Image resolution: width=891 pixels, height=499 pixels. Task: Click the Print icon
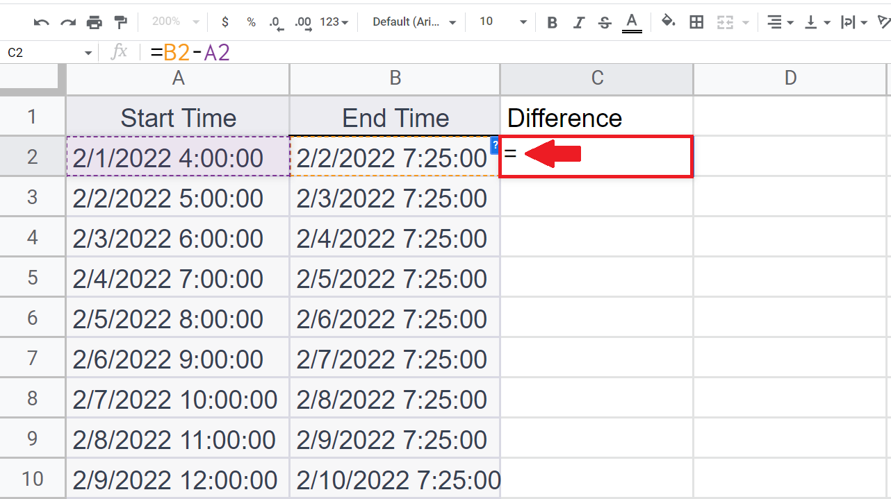[x=95, y=22]
